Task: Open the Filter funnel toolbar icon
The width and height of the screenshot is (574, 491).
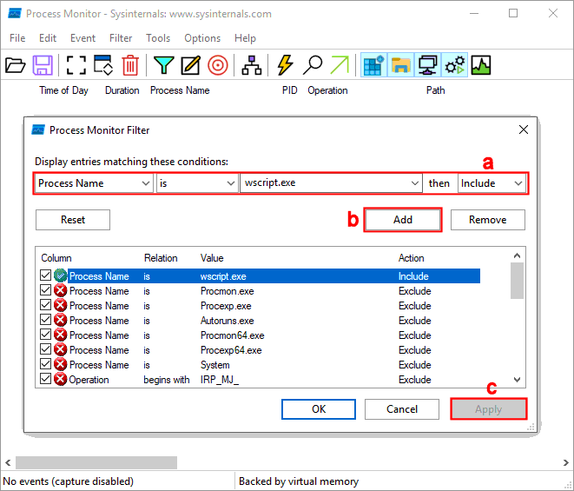Action: pos(163,65)
